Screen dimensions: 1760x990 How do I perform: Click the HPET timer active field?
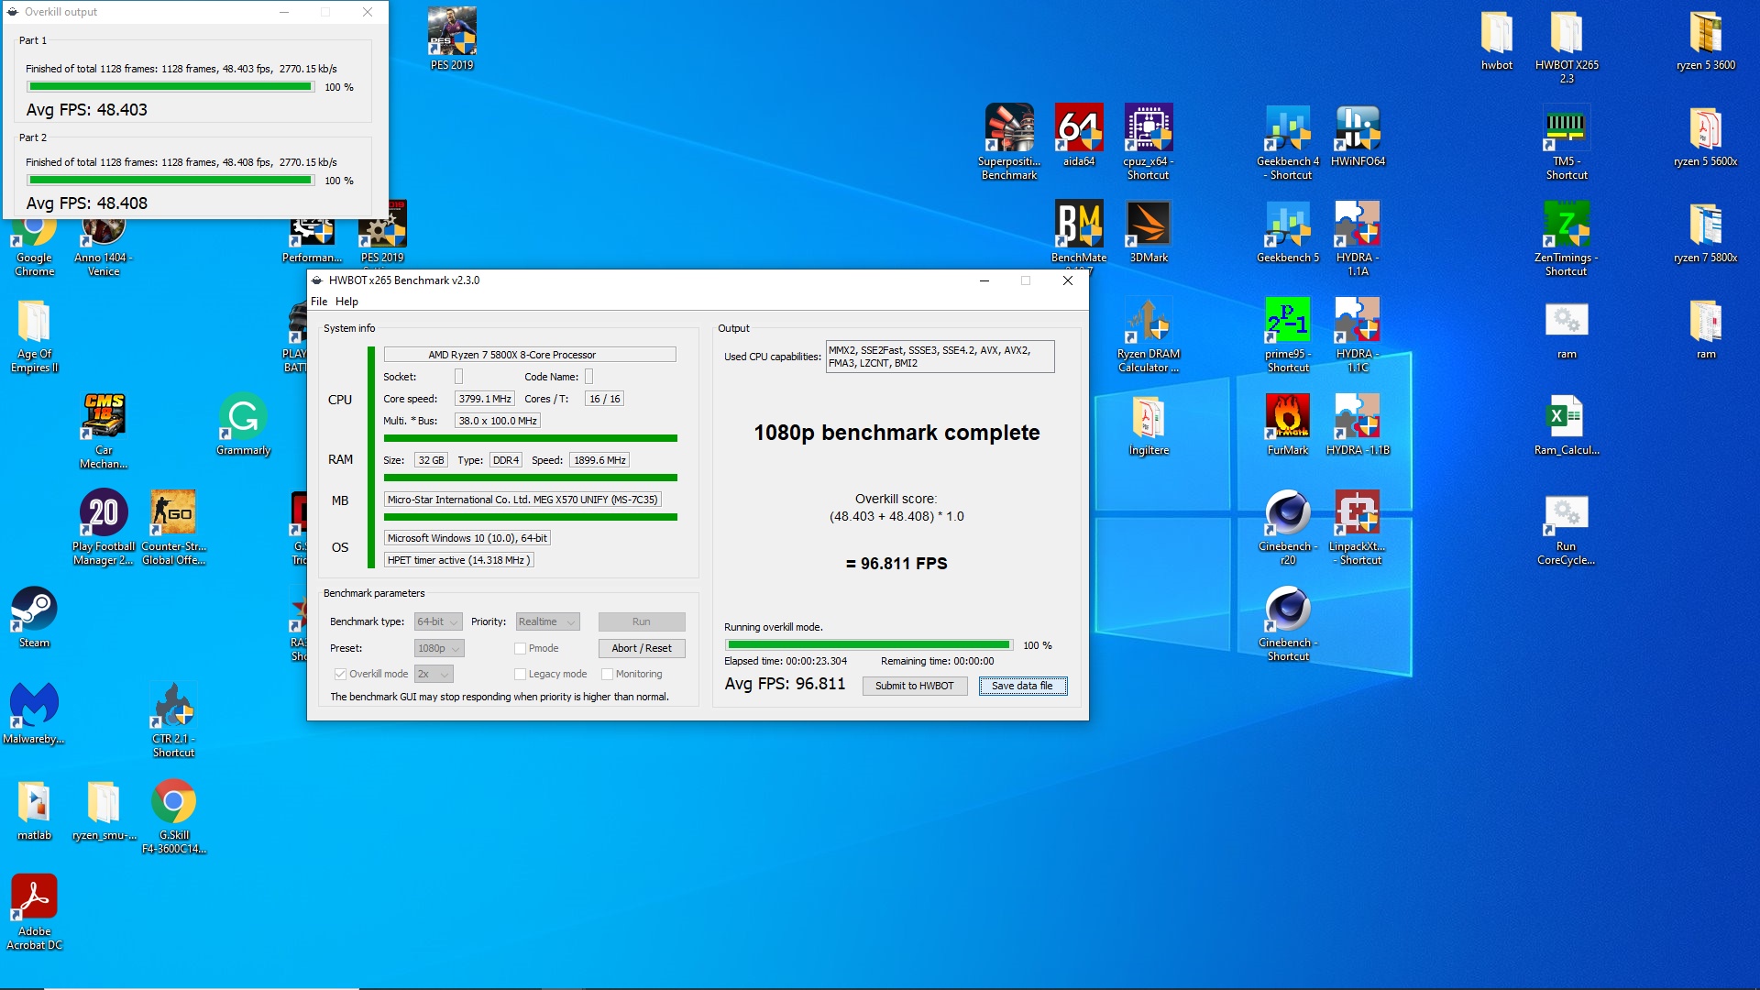457,560
